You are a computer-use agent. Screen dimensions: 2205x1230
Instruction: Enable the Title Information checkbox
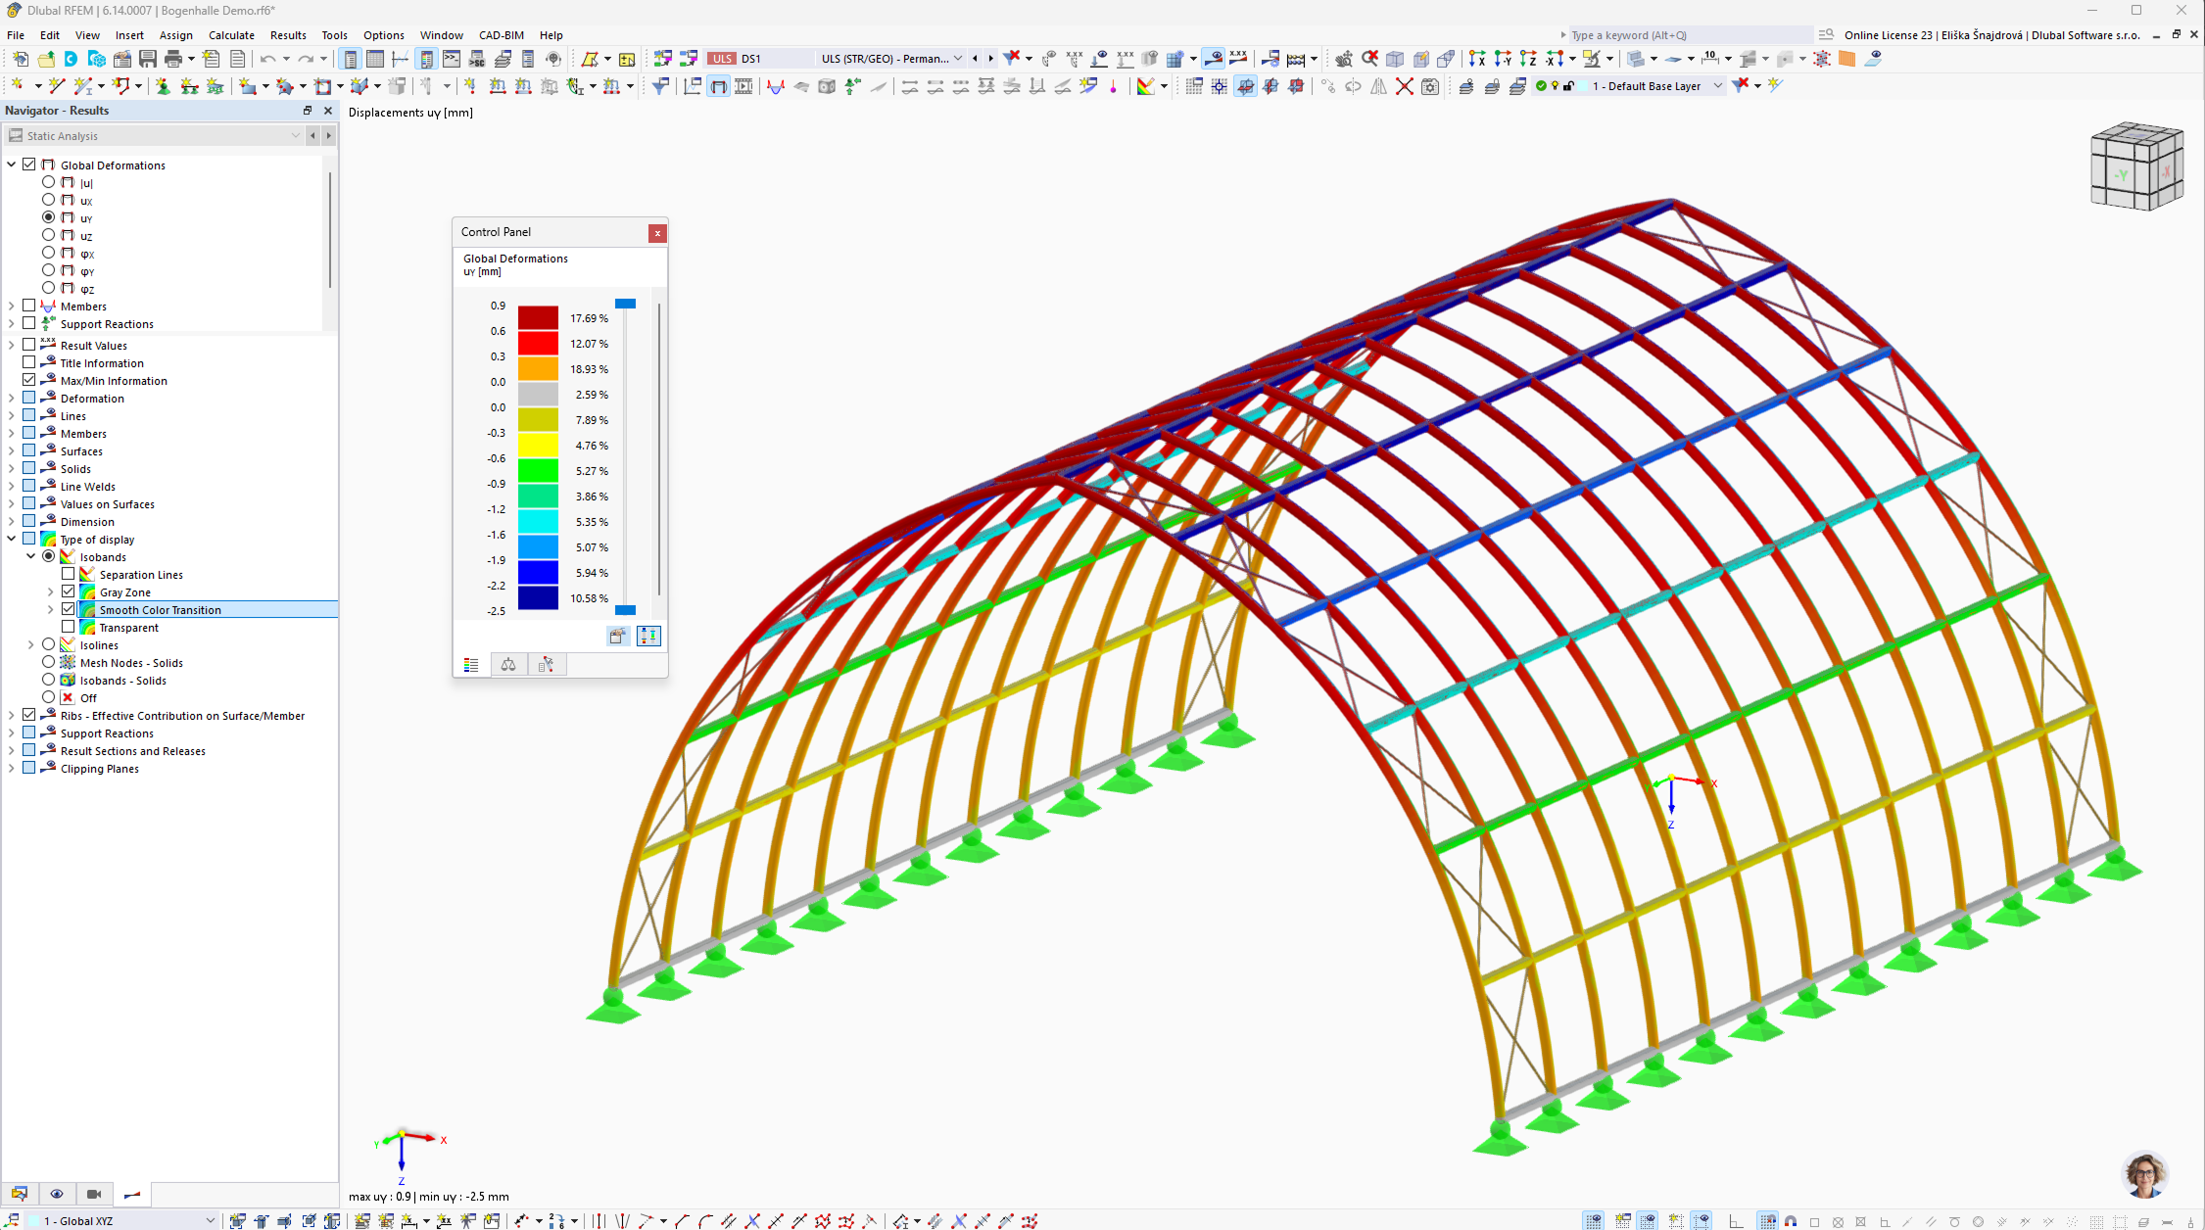pos(29,362)
